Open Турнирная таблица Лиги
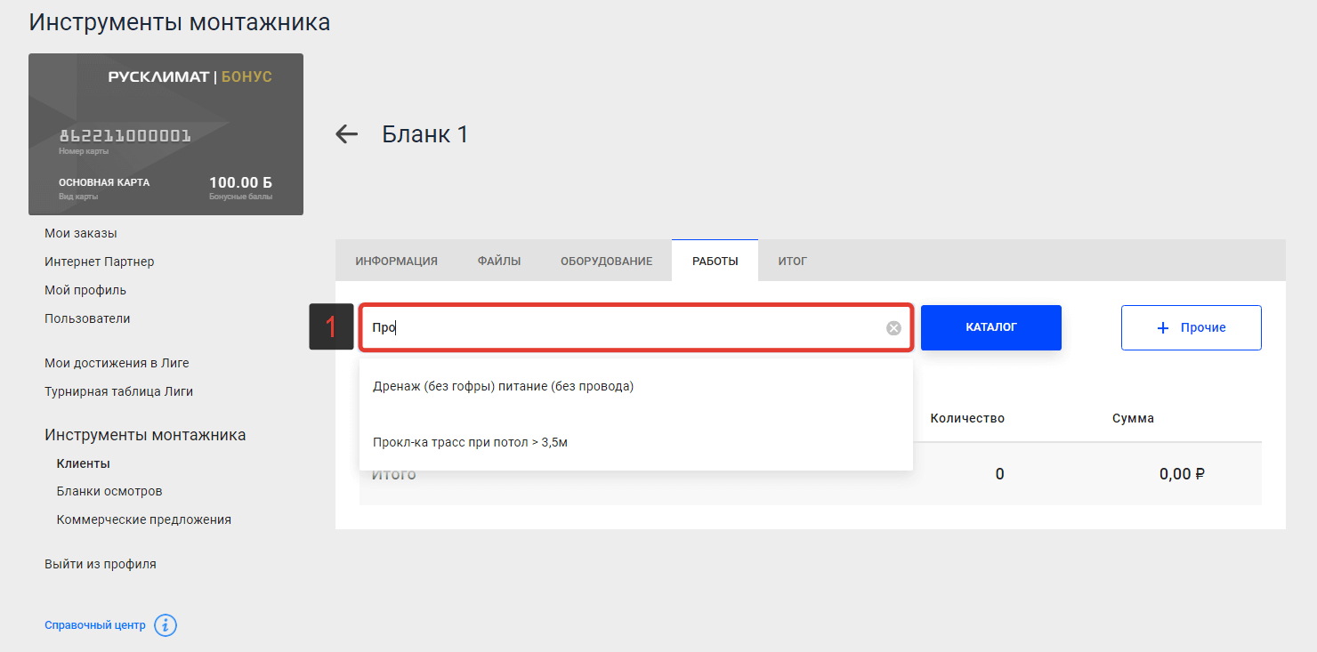The width and height of the screenshot is (1317, 652). [118, 391]
